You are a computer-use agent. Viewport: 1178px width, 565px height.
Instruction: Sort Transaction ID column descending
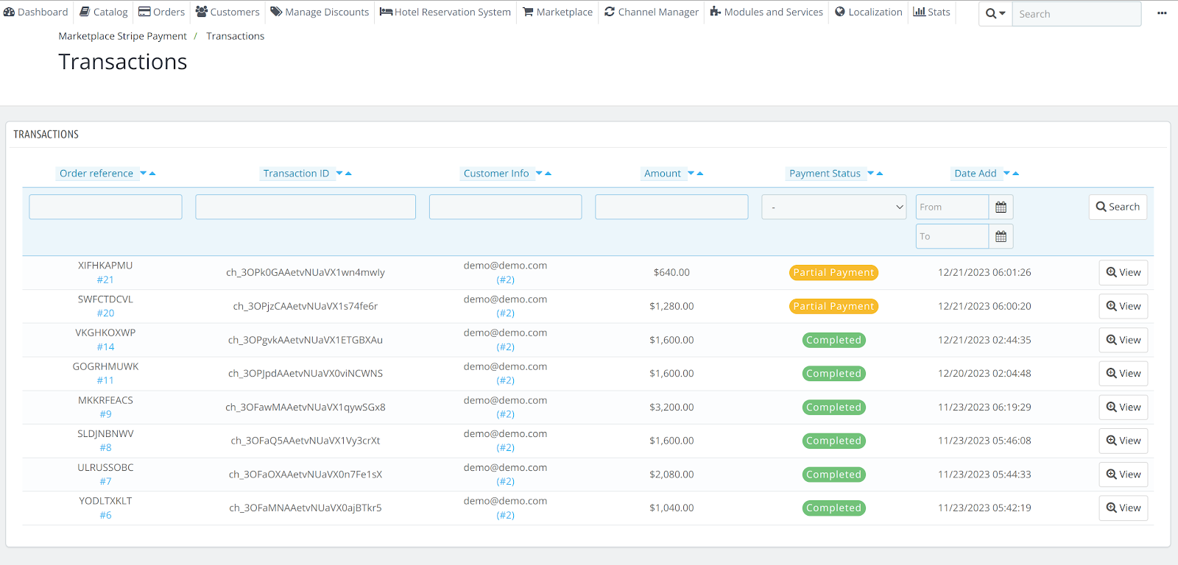(339, 174)
